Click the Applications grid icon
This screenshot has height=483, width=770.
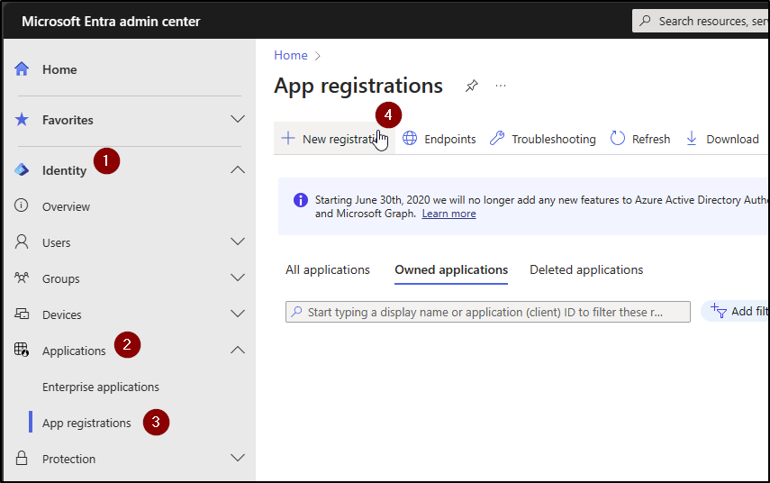point(22,350)
